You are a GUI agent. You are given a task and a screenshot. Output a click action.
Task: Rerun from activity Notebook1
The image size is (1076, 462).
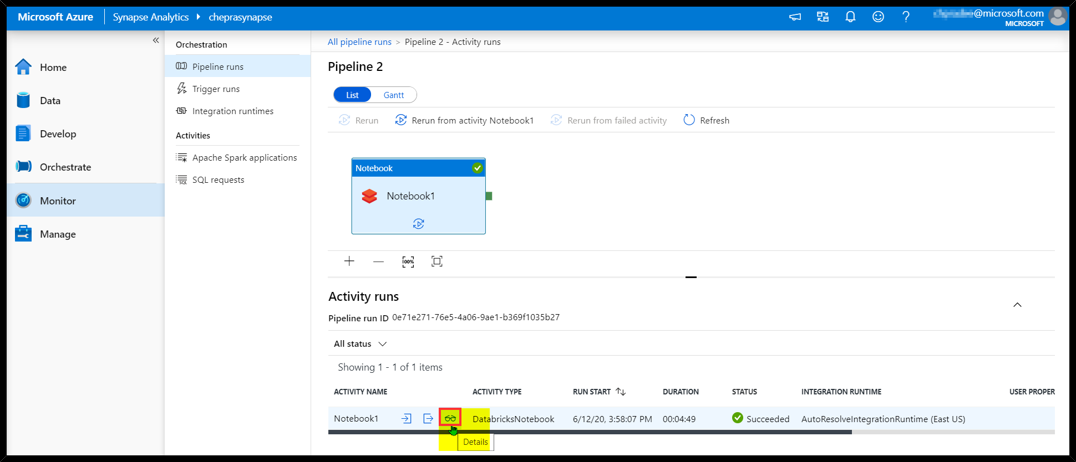click(x=464, y=120)
